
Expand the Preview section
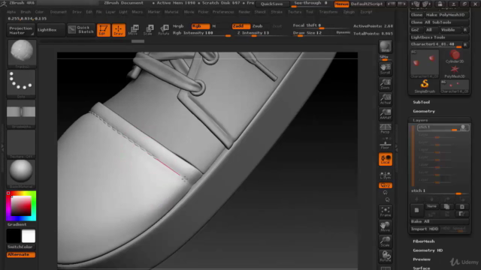click(422, 259)
